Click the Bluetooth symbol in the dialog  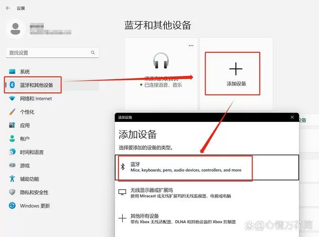tap(123, 167)
